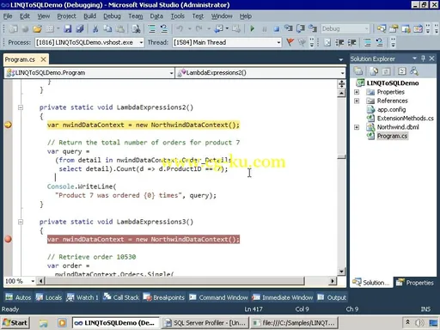
Task: Click the Paste clipboard icon
Action: pyautogui.click(x=120, y=28)
